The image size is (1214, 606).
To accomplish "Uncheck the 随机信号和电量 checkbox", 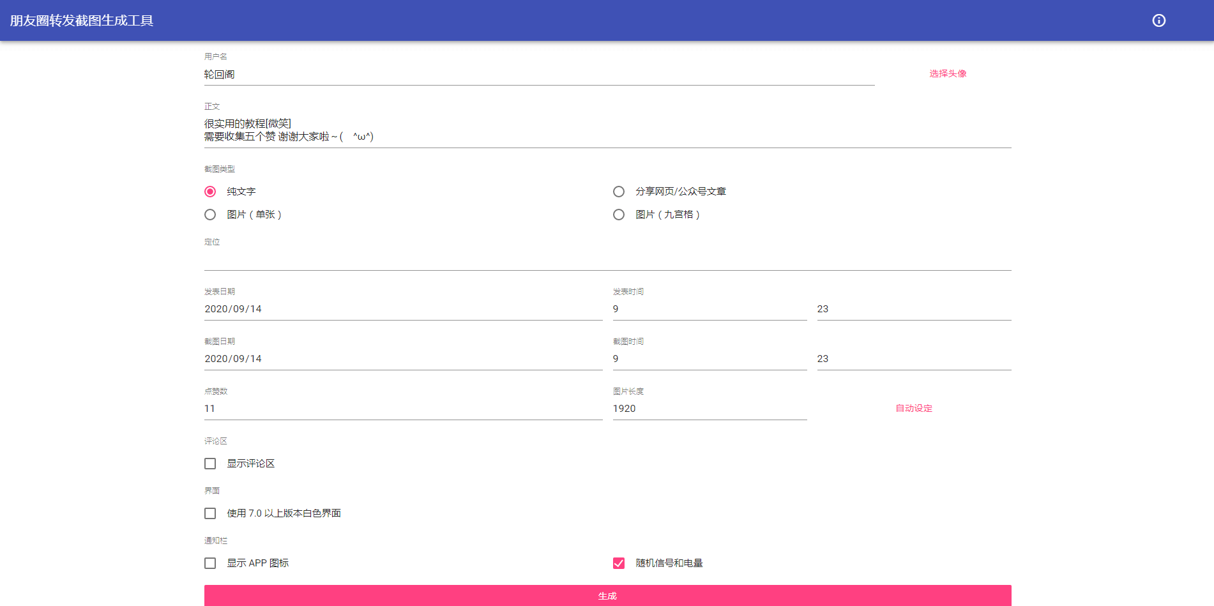I will point(619,563).
